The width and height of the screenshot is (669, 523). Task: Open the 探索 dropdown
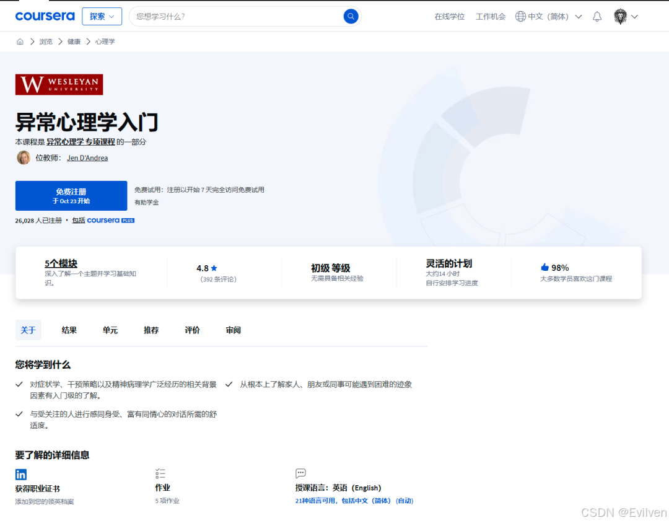[x=102, y=16]
